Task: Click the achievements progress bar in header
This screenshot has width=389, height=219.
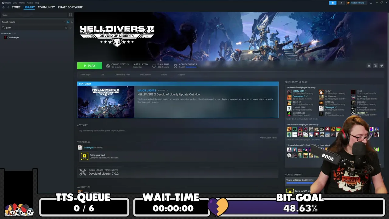Action: coord(191,67)
